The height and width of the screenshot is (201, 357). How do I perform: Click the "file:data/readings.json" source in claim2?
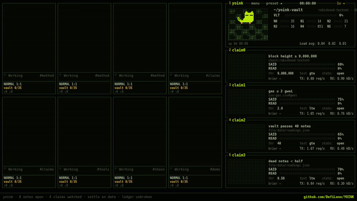click(x=289, y=130)
